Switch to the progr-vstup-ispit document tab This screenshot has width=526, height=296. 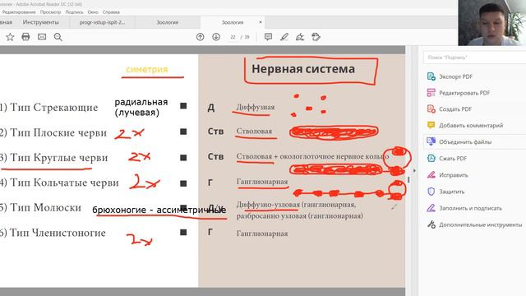click(102, 22)
